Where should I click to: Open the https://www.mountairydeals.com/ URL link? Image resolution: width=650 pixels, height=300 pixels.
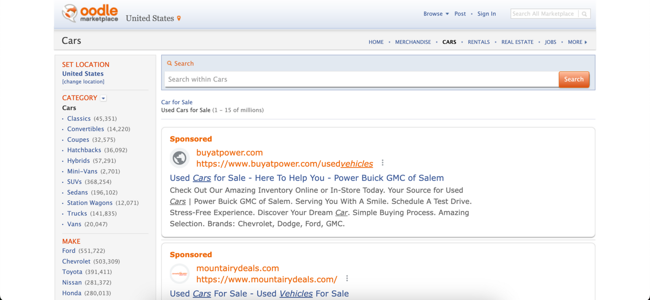coord(266,279)
